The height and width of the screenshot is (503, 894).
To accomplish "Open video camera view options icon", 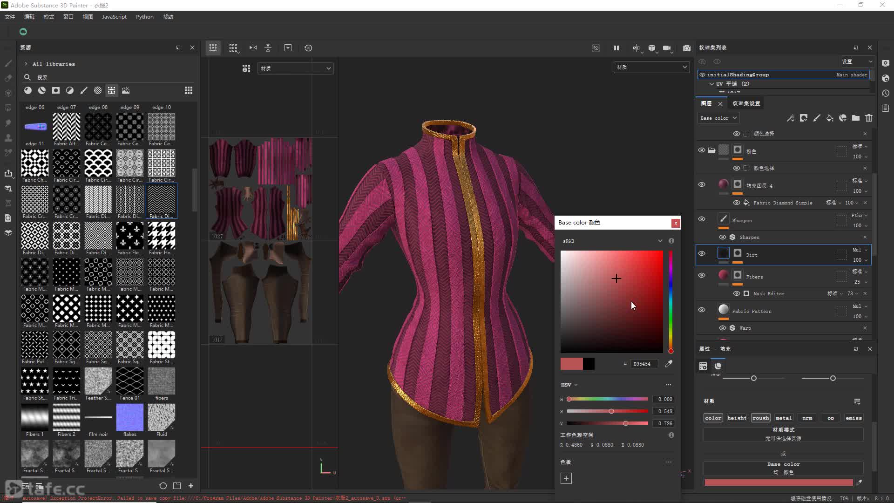I will [x=667, y=48].
